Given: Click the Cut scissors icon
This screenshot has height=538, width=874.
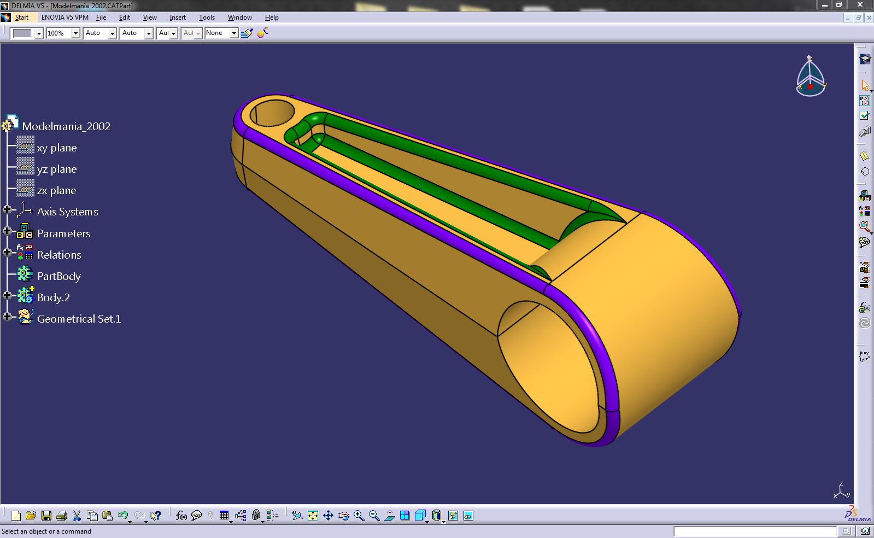Looking at the screenshot, I should click(77, 516).
